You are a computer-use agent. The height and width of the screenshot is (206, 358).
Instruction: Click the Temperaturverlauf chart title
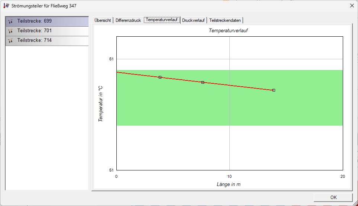[x=228, y=30]
